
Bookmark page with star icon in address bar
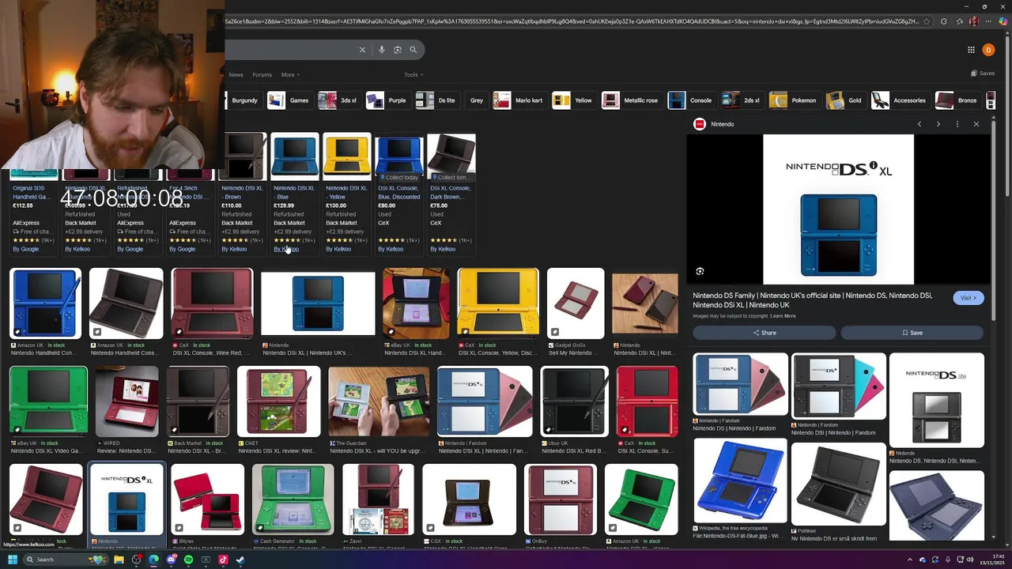coord(927,21)
